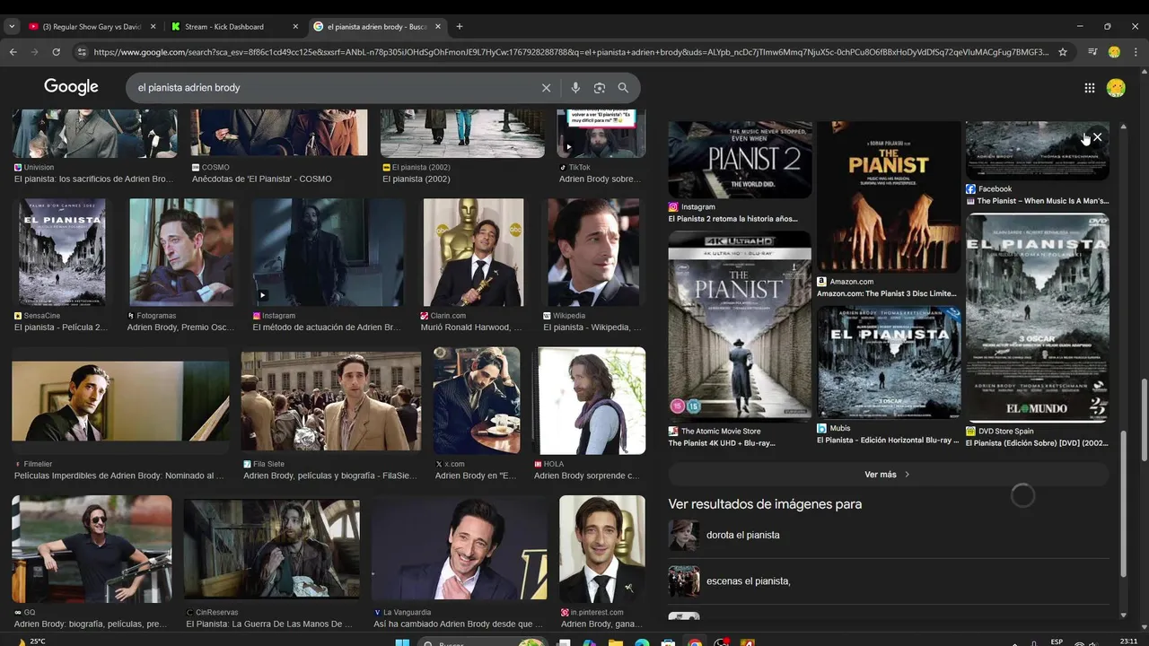Screen dimensions: 1149x646
Task: Open the Google apps grid
Action: click(x=1090, y=88)
